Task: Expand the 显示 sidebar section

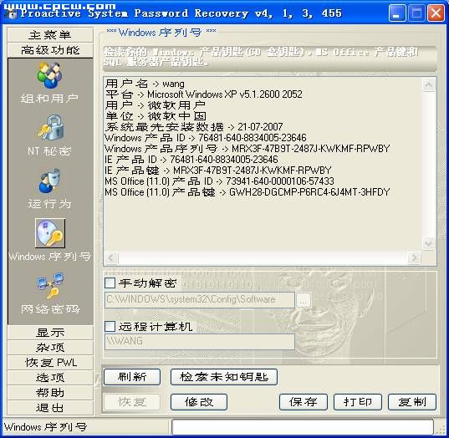Action: pyautogui.click(x=50, y=333)
